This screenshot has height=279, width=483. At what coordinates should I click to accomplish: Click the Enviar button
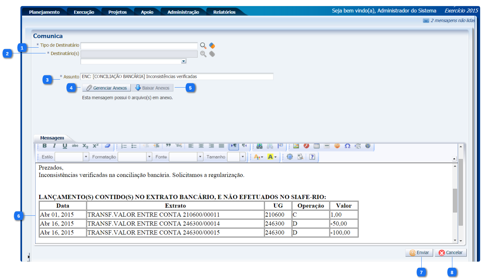point(419,252)
